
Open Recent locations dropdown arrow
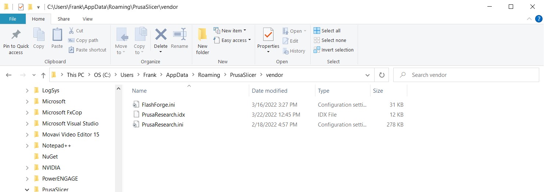coord(34,75)
